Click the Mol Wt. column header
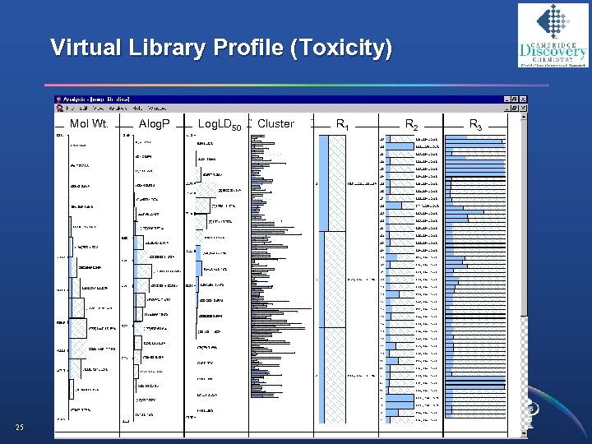592x444 pixels. click(x=89, y=123)
